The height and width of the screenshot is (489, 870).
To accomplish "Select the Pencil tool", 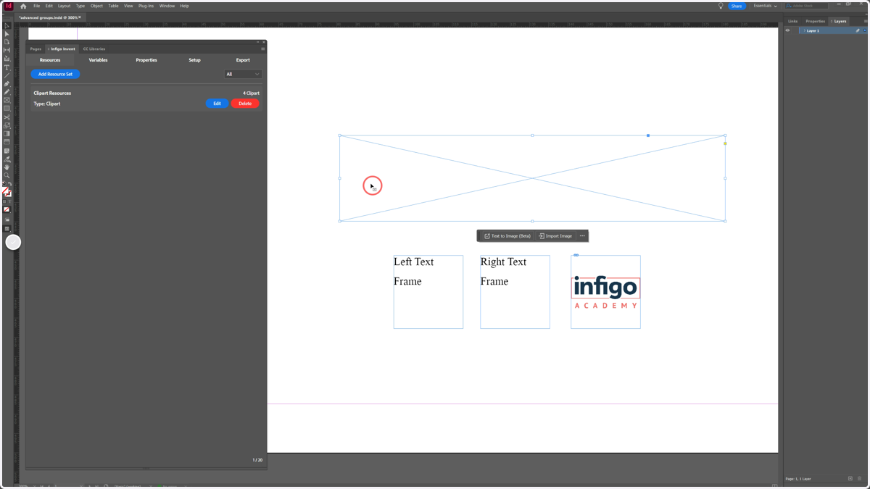I will 7,91.
